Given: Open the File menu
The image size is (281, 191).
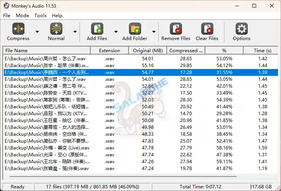Looking at the screenshot, I should 6,16.
